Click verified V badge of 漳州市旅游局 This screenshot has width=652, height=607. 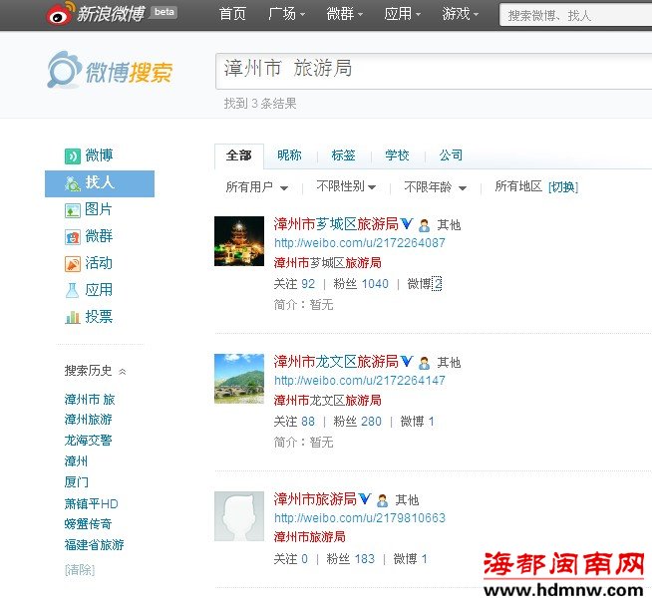pyautogui.click(x=364, y=498)
